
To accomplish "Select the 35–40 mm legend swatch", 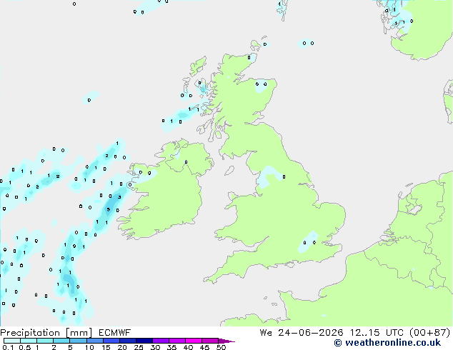I will coord(177,341).
